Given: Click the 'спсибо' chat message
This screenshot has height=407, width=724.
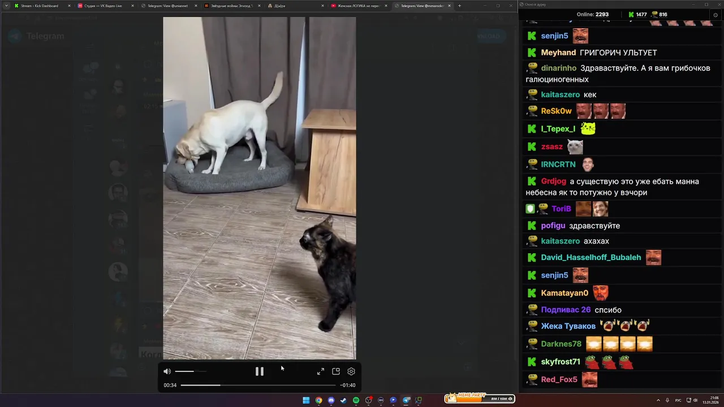Looking at the screenshot, I should [x=608, y=310].
